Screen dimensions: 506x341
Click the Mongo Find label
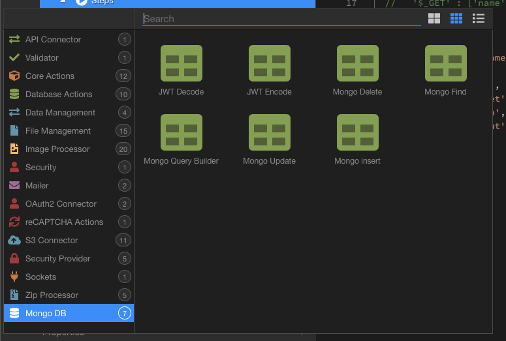click(445, 92)
